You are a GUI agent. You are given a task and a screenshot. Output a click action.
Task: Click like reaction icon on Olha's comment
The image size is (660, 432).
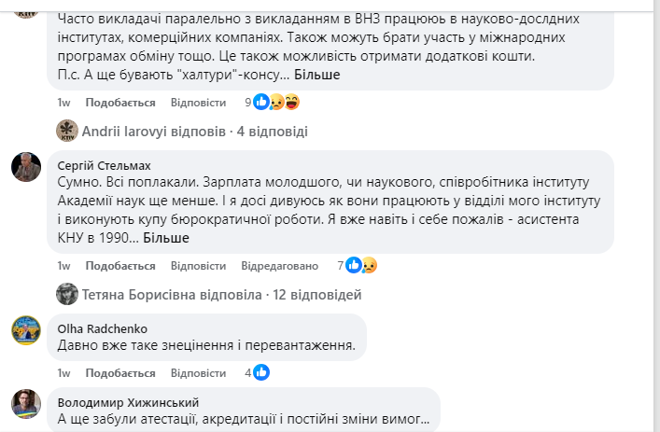pos(261,373)
